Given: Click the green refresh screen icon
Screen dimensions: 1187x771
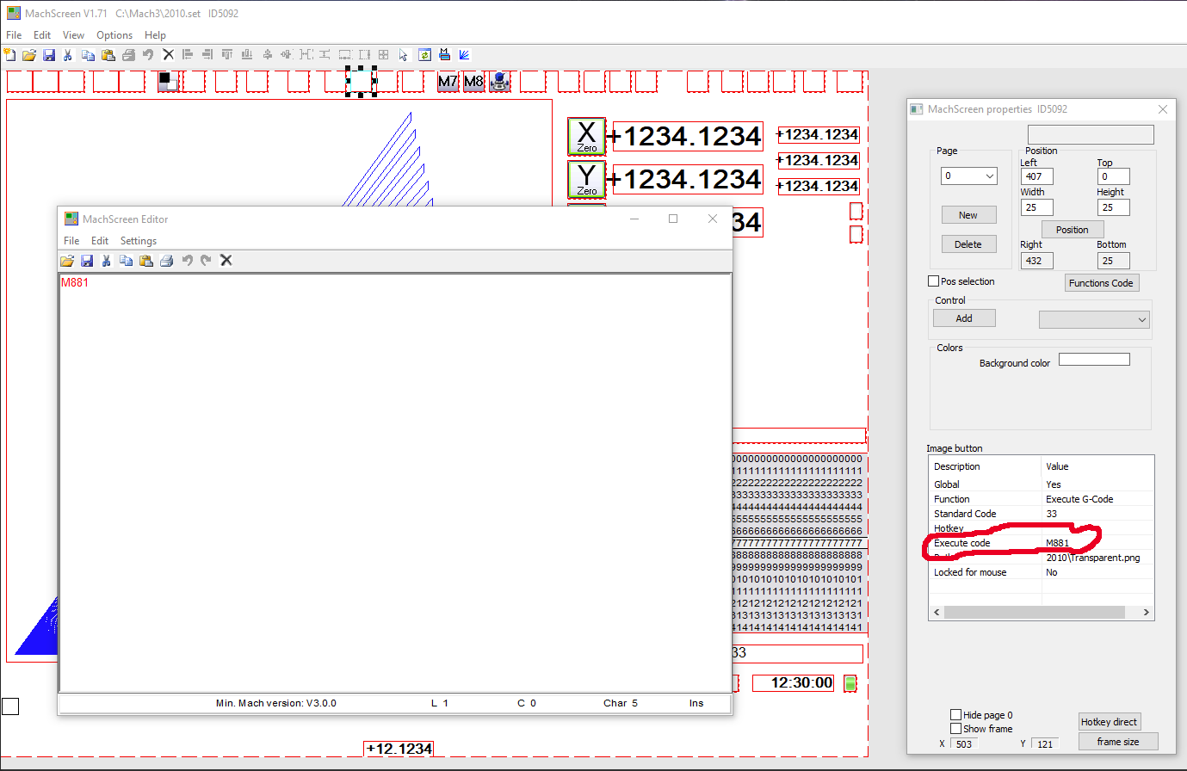Looking at the screenshot, I should 424,55.
